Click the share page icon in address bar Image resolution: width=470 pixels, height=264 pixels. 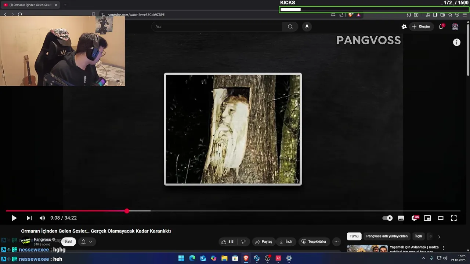pos(341,15)
